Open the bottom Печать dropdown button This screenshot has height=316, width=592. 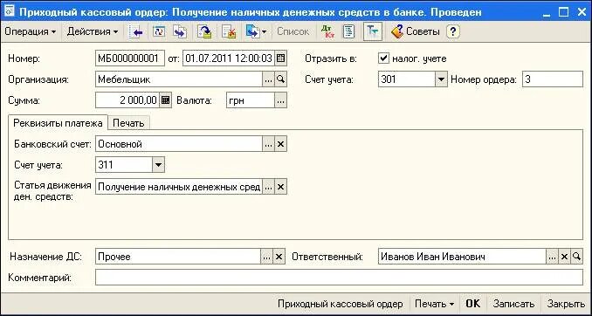(x=434, y=304)
